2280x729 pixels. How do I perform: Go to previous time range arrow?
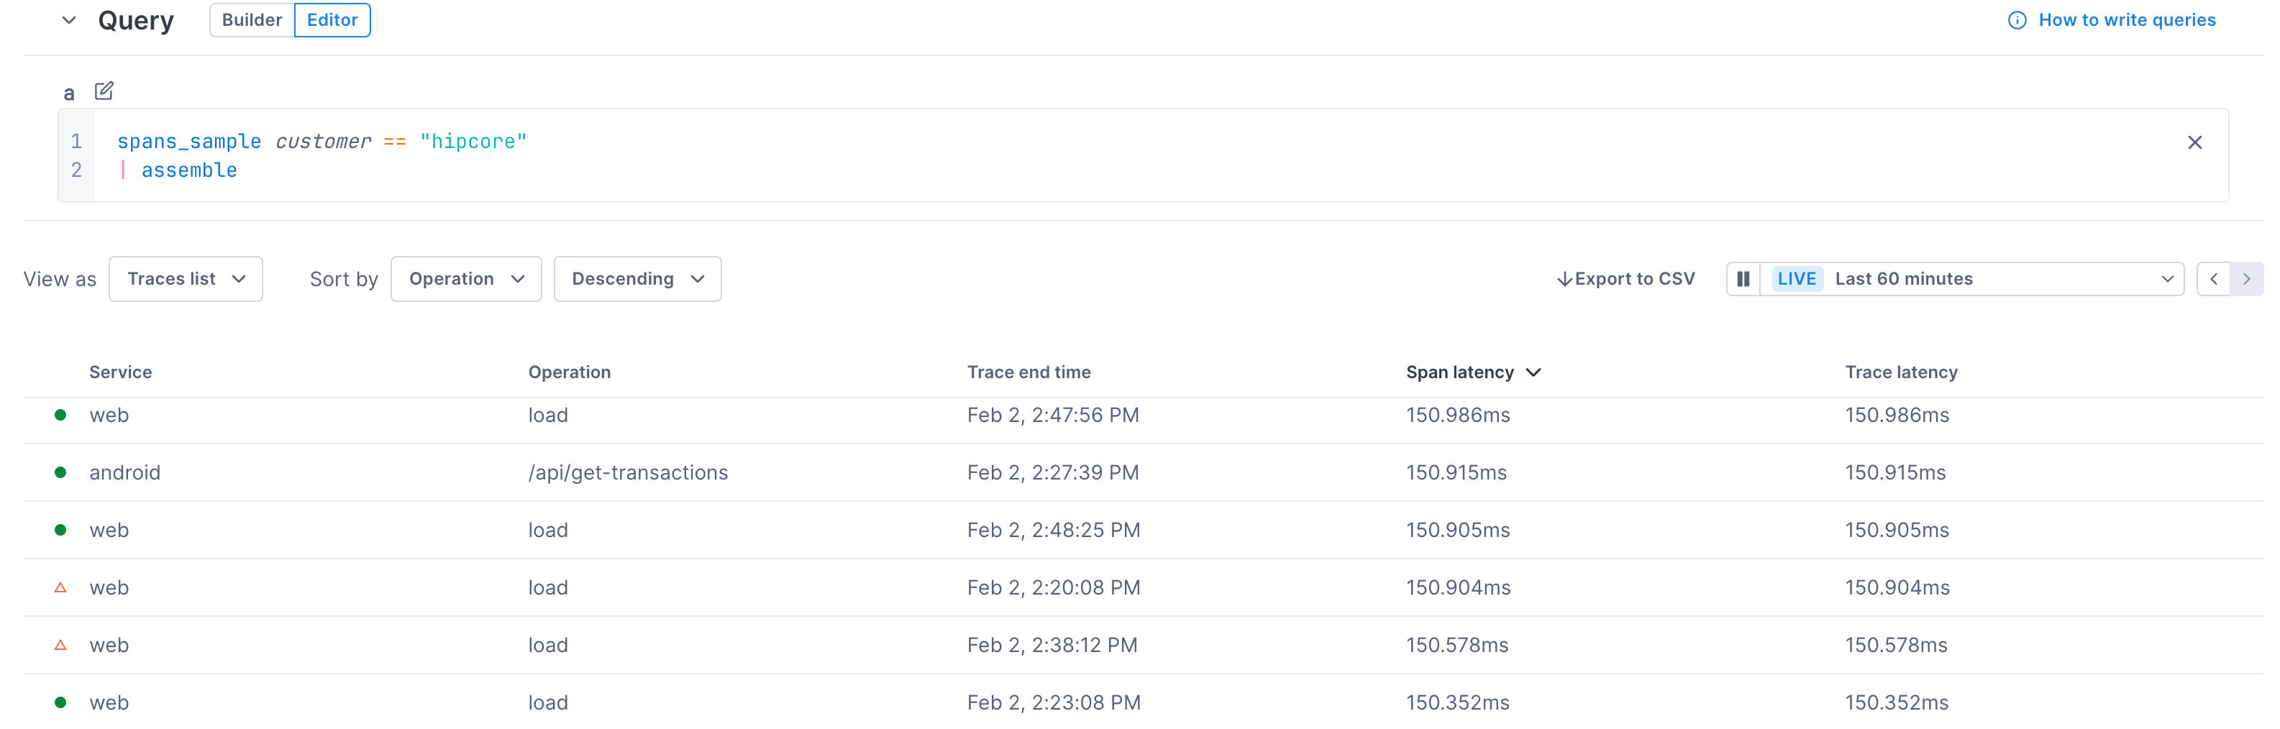pos(2214,279)
